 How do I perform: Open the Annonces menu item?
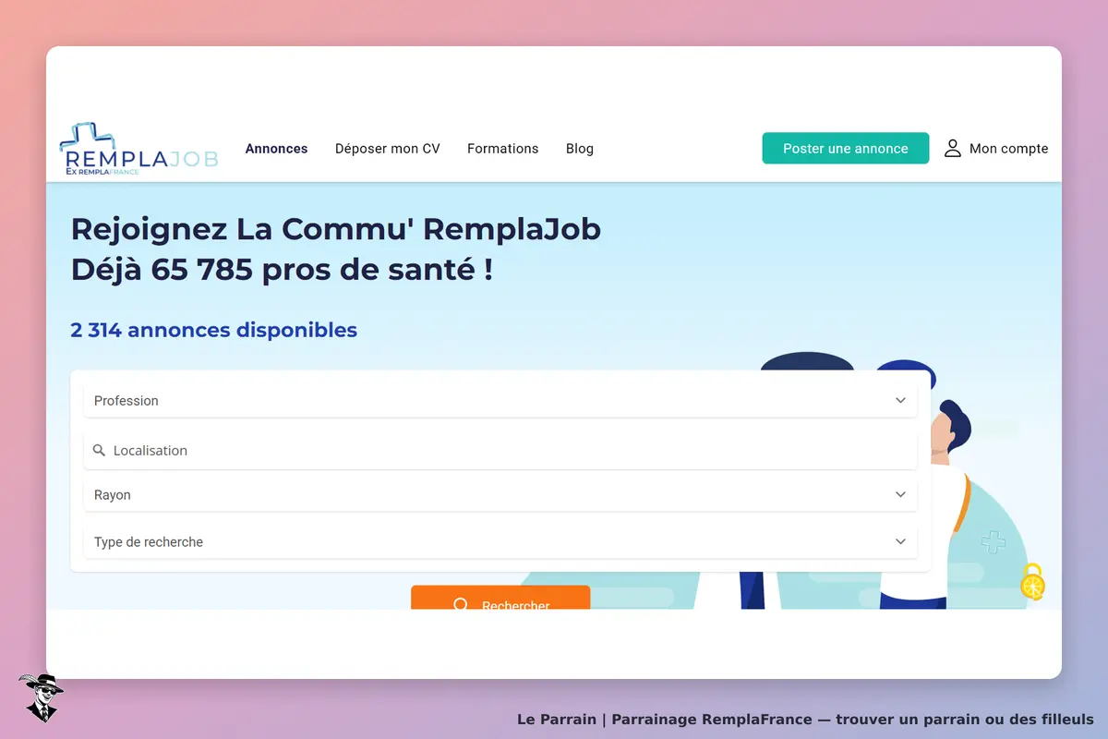[x=276, y=149]
